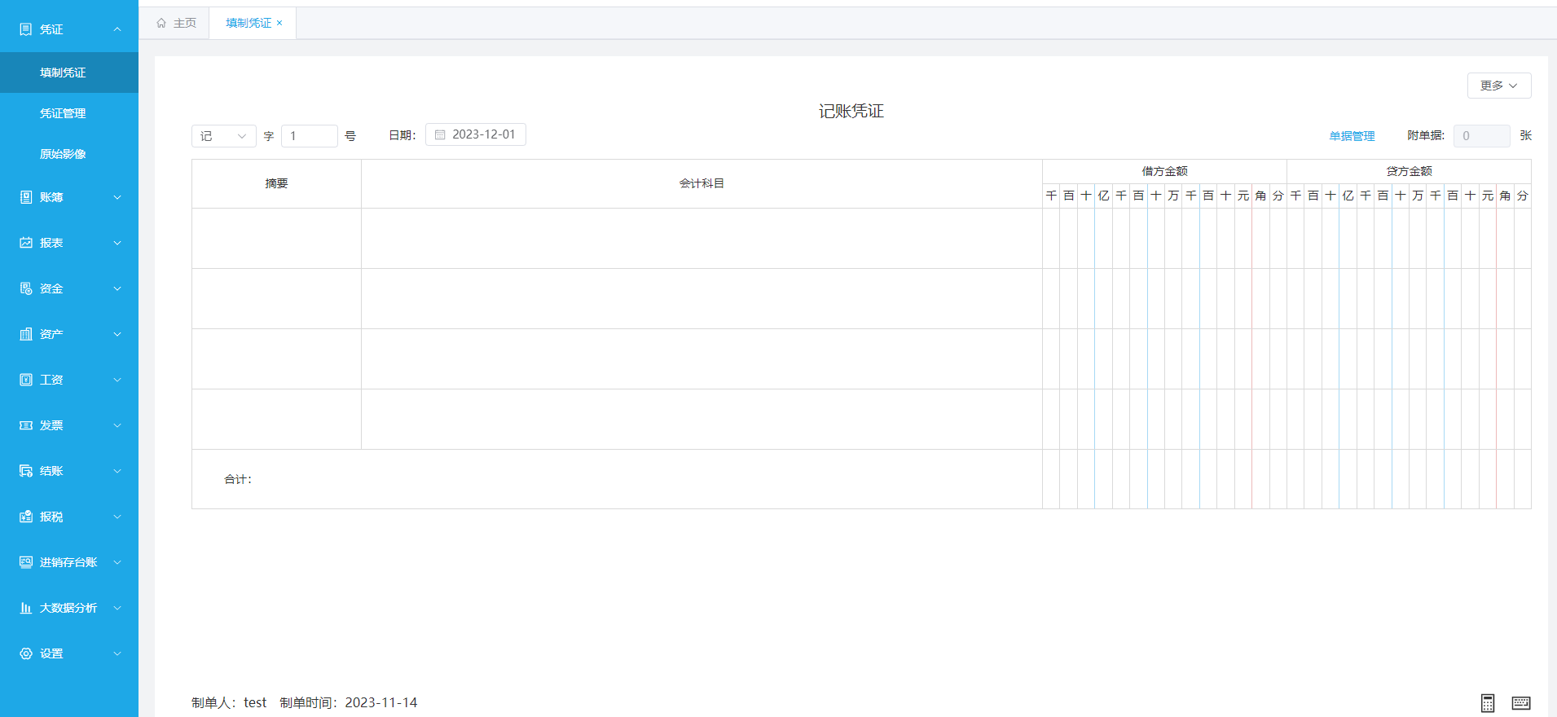The width and height of the screenshot is (1557, 717).
Task: Expand the 结账 menu chevron
Action: click(x=117, y=471)
